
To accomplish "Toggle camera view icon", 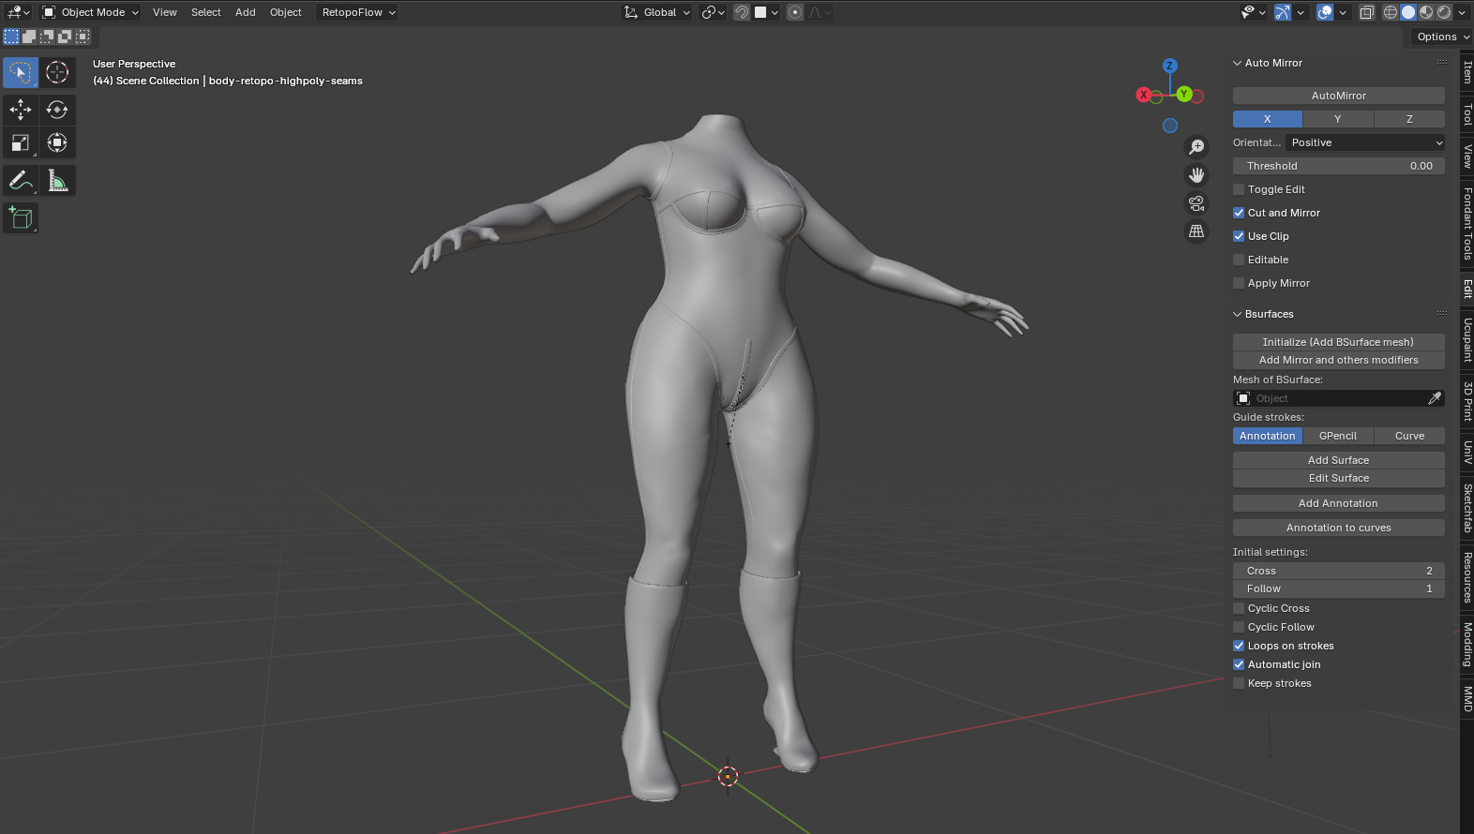I will pos(1196,203).
